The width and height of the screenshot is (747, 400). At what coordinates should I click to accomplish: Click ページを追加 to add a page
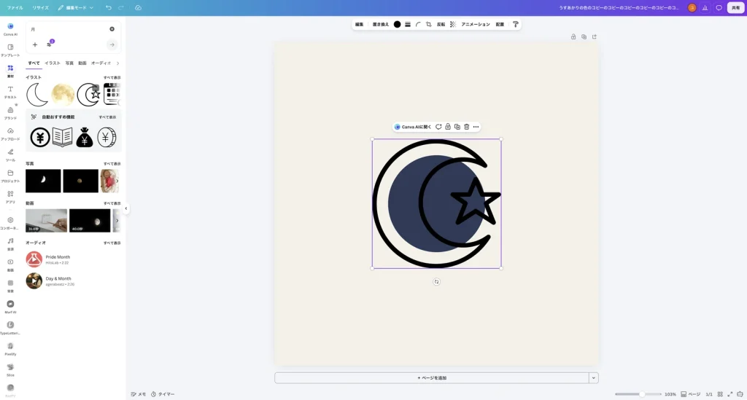(432, 377)
